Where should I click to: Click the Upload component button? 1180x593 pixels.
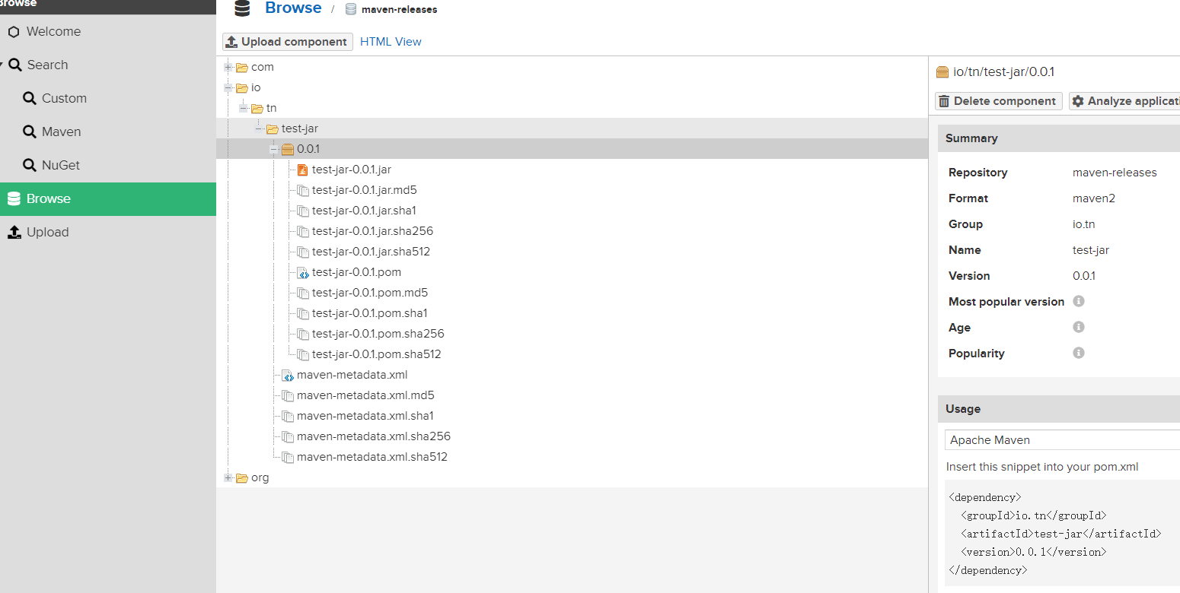(x=287, y=42)
